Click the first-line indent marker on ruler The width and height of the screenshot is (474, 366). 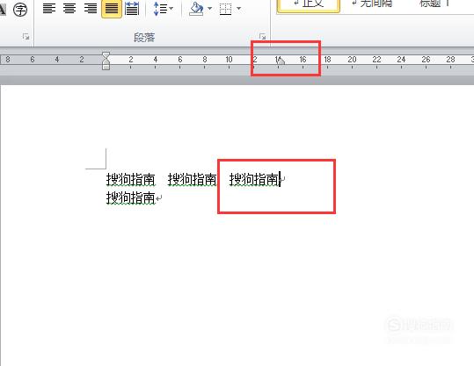(106, 55)
